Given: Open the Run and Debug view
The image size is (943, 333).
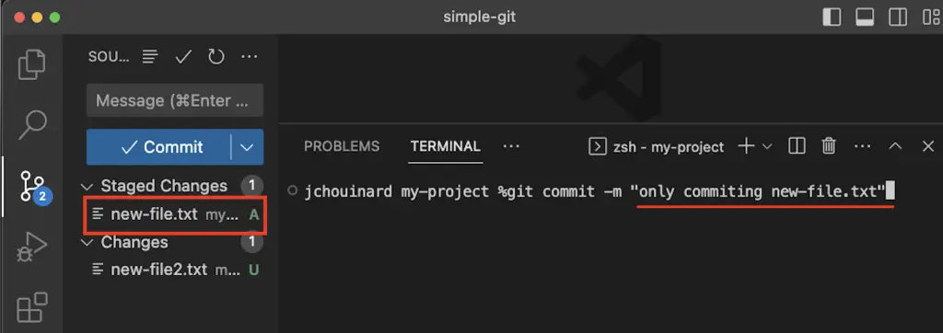Looking at the screenshot, I should tap(31, 247).
